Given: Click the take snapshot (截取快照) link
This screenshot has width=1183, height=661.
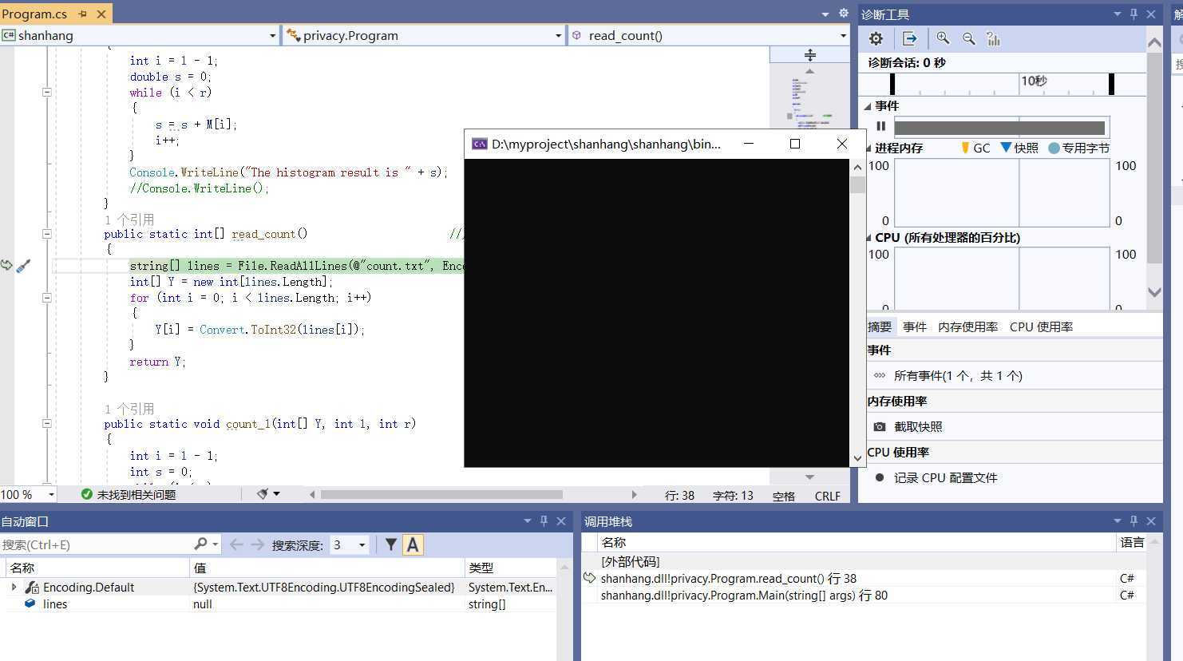Looking at the screenshot, I should point(918,426).
